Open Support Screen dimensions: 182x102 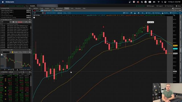click(x=160, y=6)
